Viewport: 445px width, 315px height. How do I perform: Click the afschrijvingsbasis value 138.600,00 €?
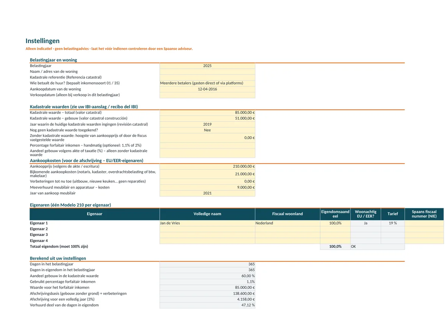[207, 293]
